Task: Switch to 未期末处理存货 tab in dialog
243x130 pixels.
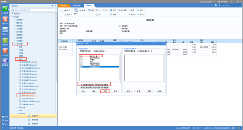Action: coord(99,51)
